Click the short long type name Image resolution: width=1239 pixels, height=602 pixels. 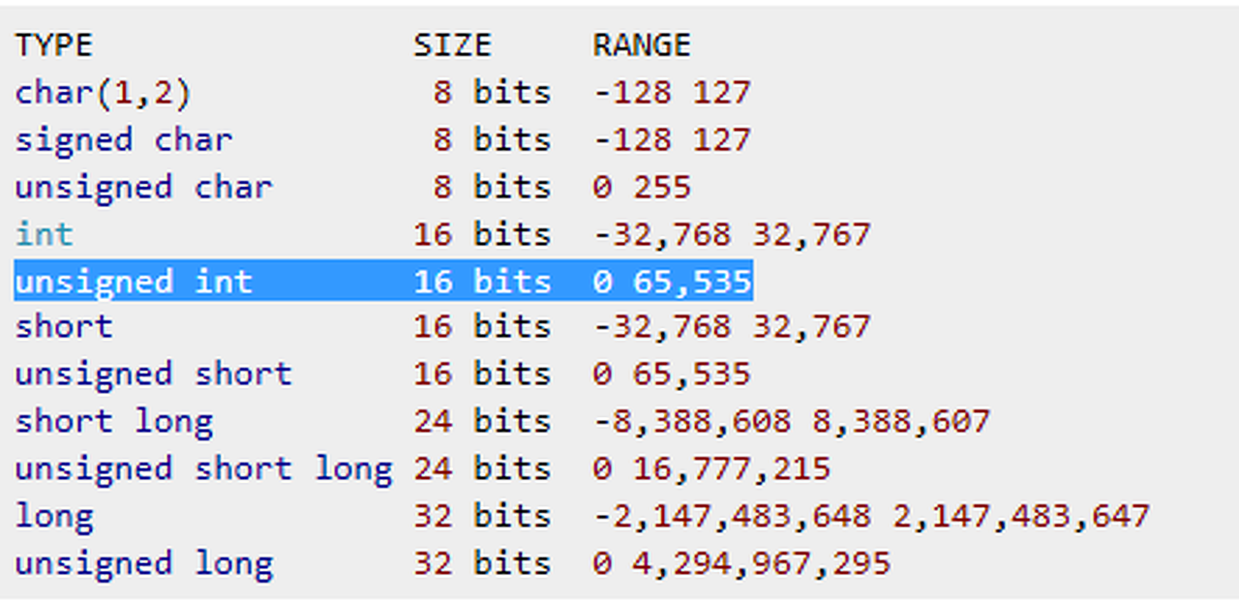[x=113, y=422]
